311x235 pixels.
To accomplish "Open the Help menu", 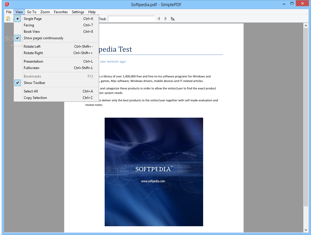I will pyautogui.click(x=92, y=12).
